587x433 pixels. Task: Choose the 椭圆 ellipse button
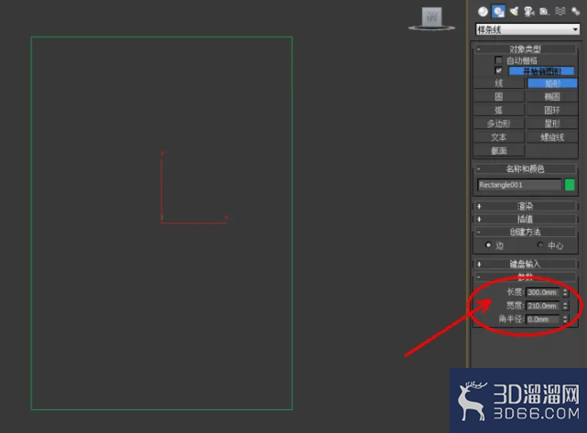point(552,96)
